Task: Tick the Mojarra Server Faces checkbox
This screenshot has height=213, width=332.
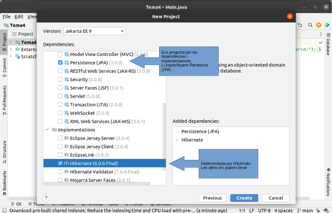Action: 60,180
